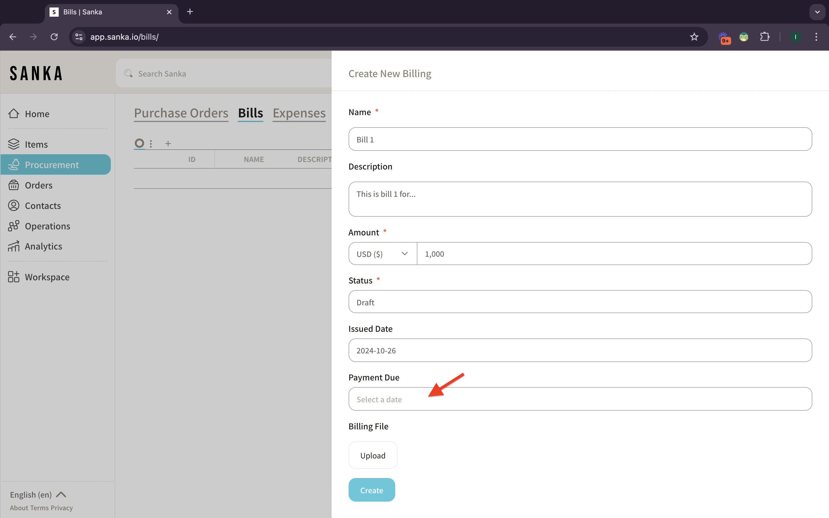The image size is (829, 518).
Task: Click the view options three-dot icon
Action: [151, 144]
